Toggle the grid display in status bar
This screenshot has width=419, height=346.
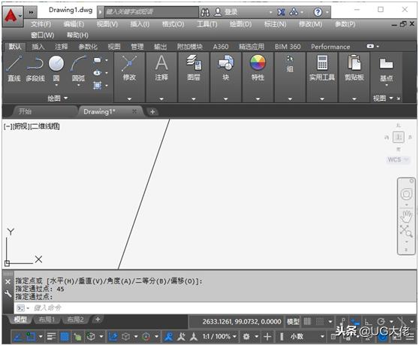[307, 321]
